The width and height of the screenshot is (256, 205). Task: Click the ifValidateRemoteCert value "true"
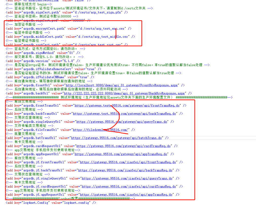[x=90, y=69]
